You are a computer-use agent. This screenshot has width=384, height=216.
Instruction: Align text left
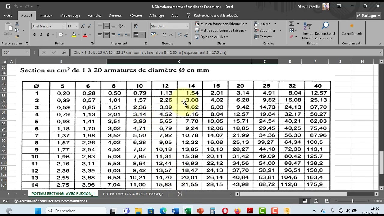pyautogui.click(x=100, y=35)
